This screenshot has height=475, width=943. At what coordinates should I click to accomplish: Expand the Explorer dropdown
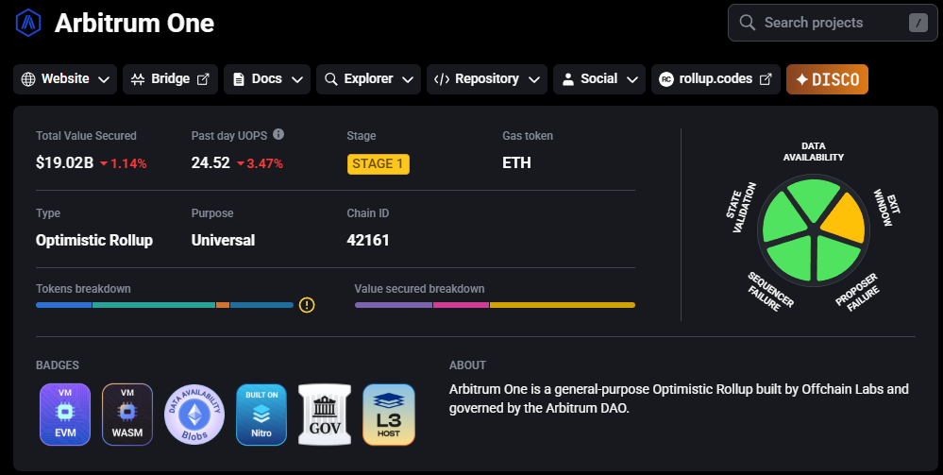point(368,79)
